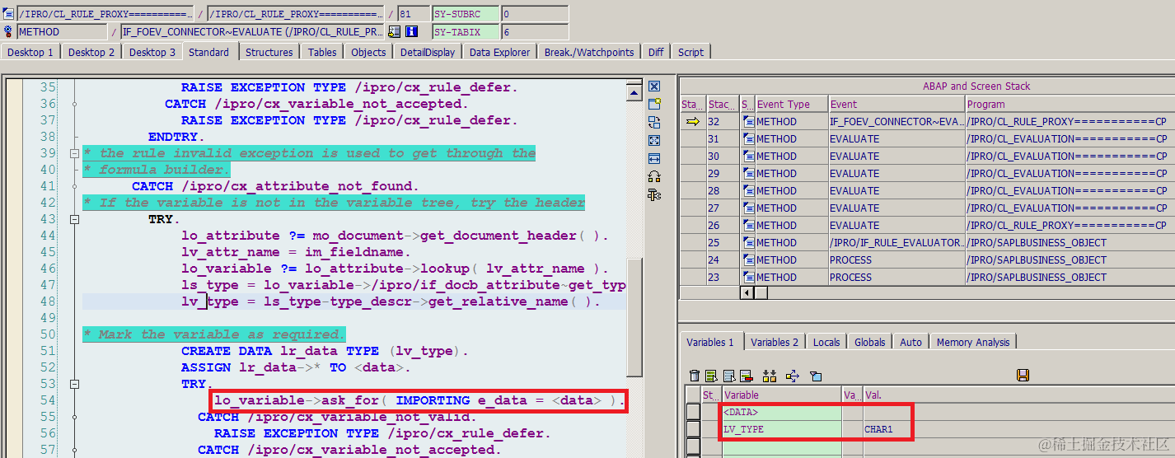Close the source code tool panel
1175x458 pixels.
[654, 86]
